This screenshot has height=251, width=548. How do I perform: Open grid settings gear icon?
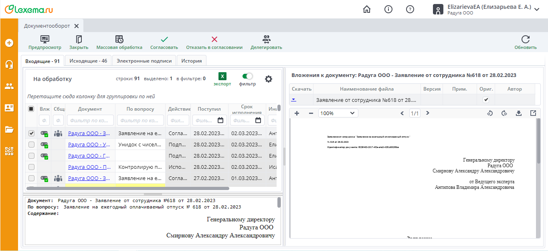point(269,79)
